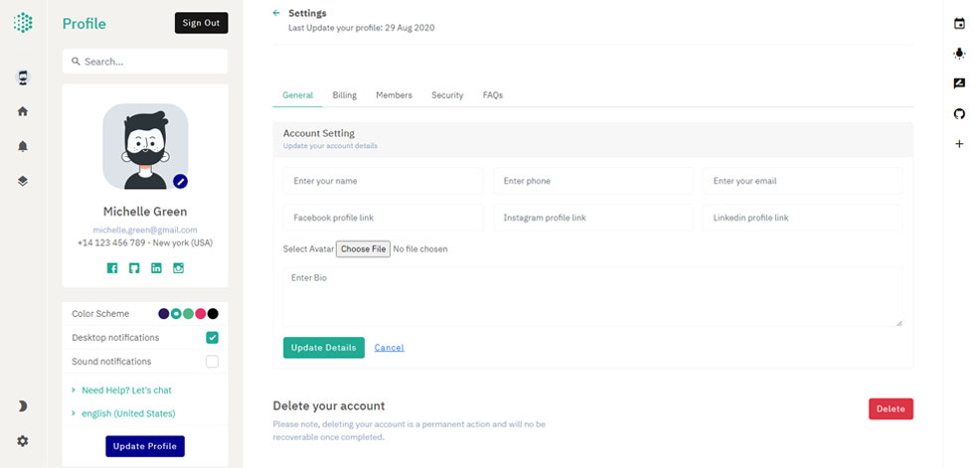This screenshot has height=468, width=974.
Task: Open the layers stack icon in sidebar
Action: (x=23, y=181)
